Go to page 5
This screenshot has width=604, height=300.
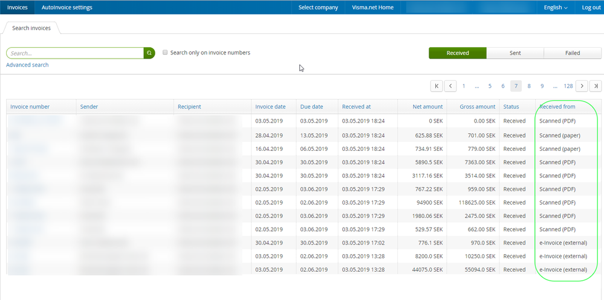pyautogui.click(x=490, y=86)
